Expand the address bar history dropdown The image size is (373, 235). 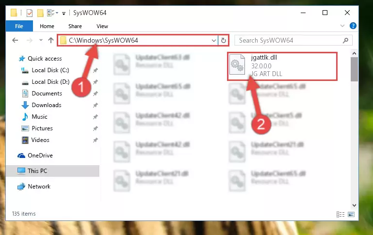[x=213, y=40]
